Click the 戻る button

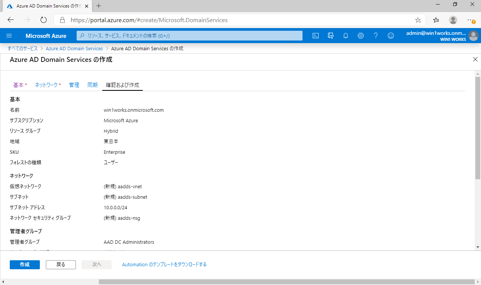point(61,264)
